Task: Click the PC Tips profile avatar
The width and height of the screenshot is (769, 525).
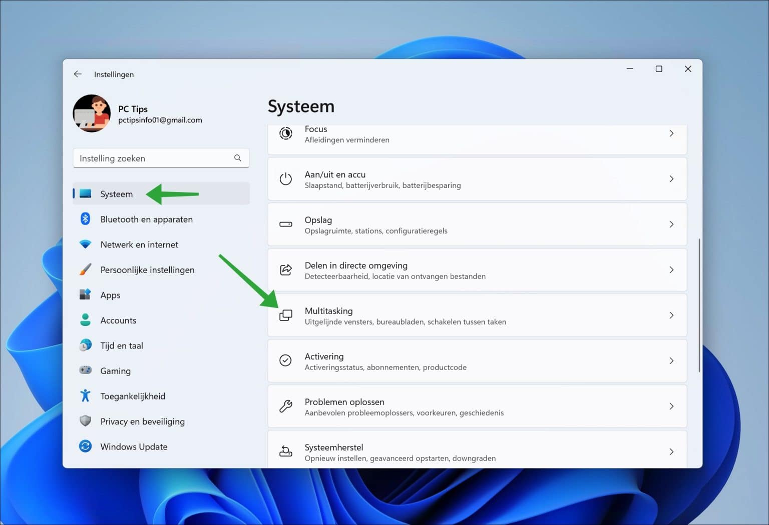Action: point(92,113)
